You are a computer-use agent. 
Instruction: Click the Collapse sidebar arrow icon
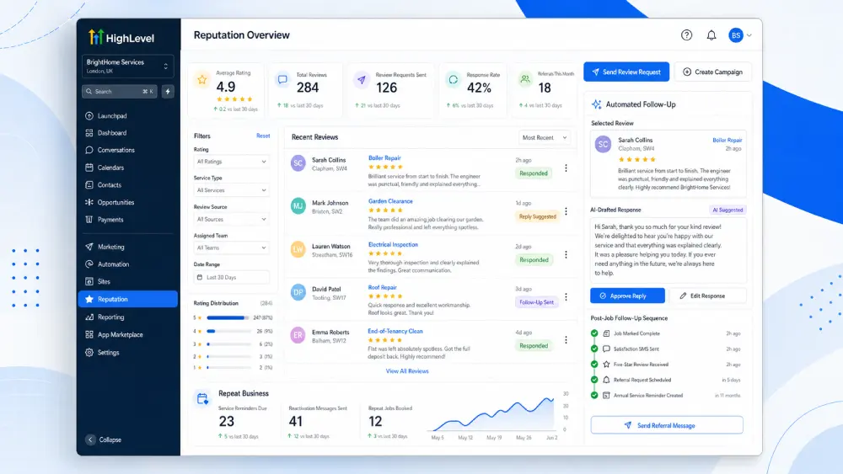click(90, 439)
